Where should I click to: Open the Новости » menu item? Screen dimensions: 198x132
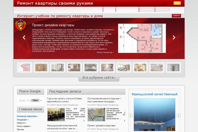point(21,123)
